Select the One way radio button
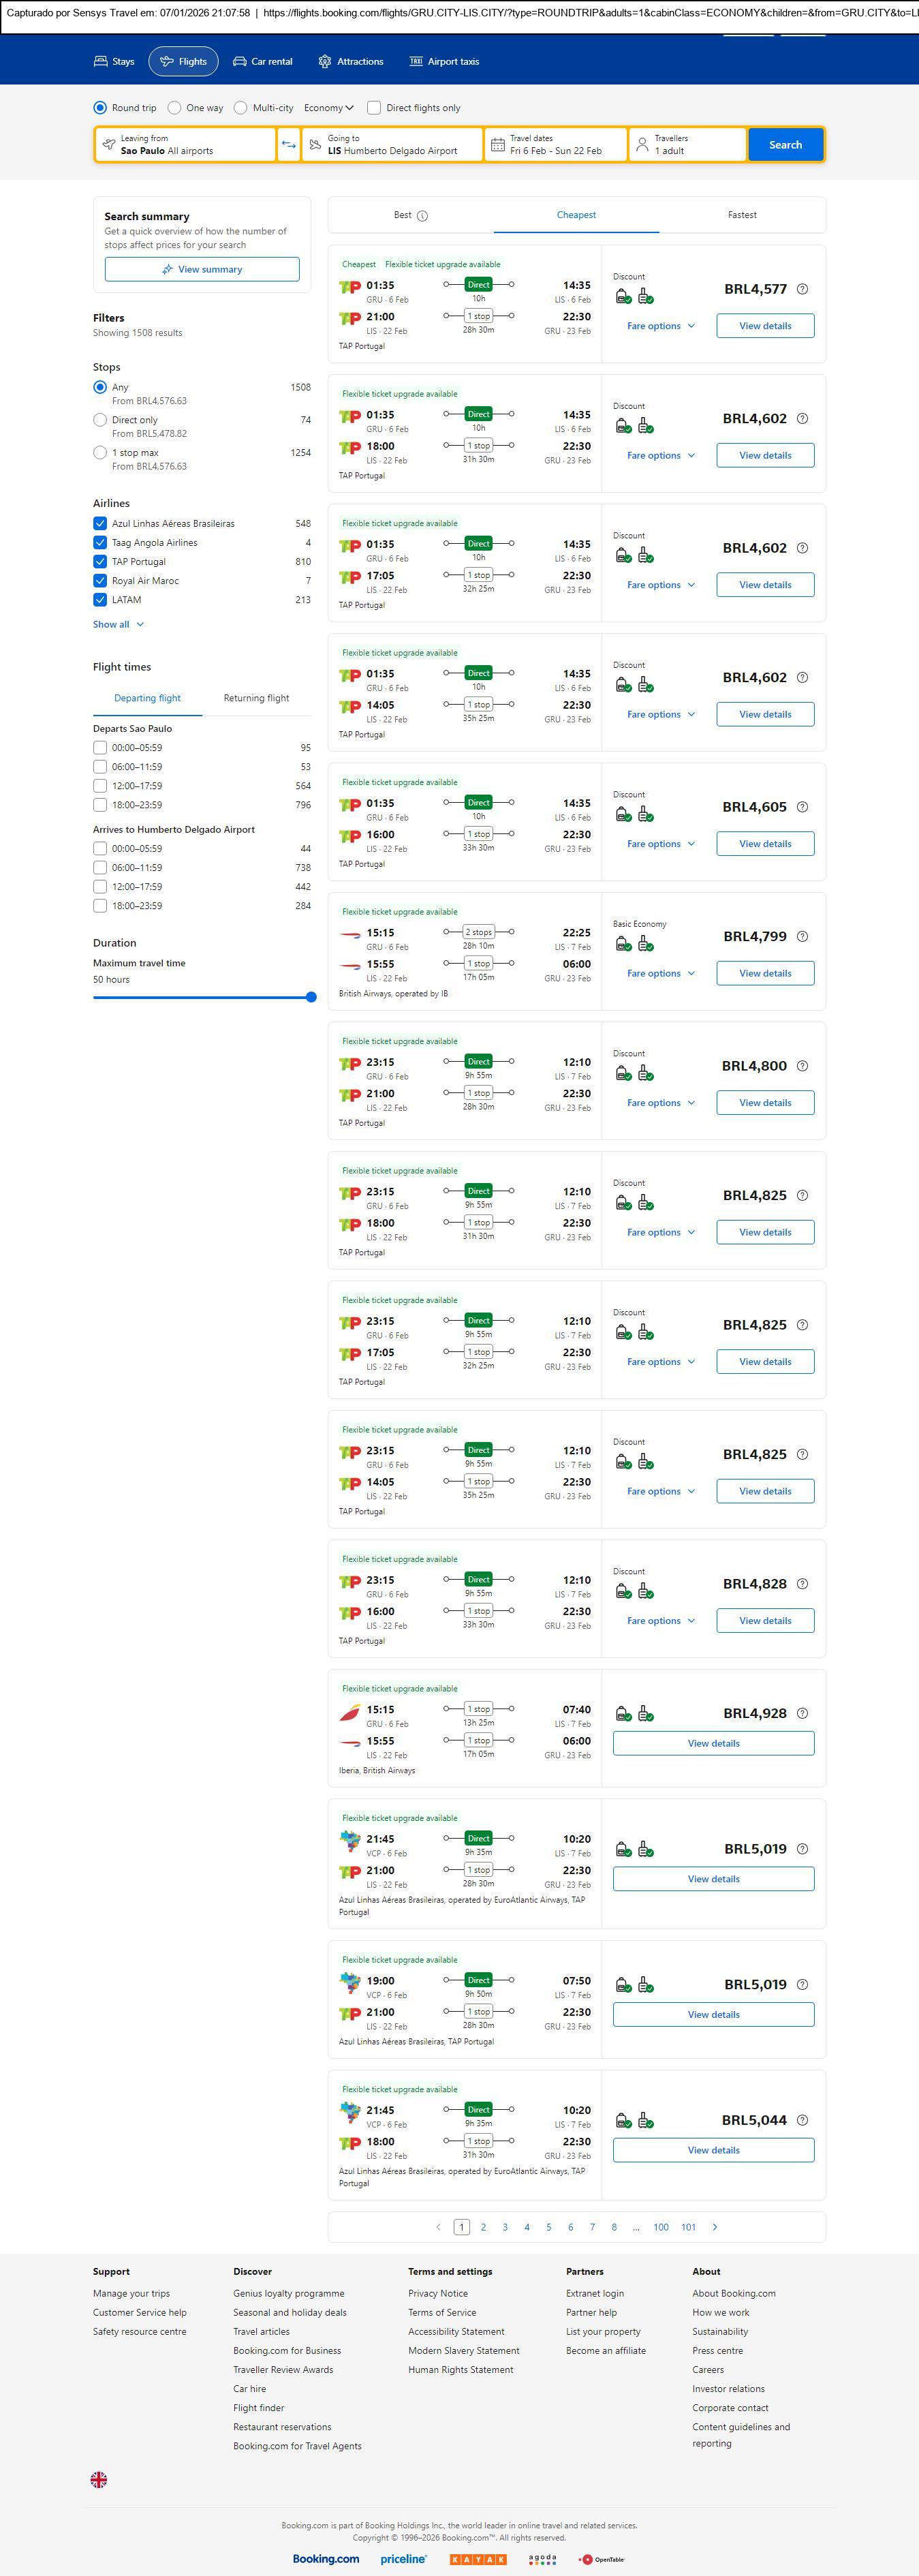Screen dimensions: 919x2576 [x=175, y=108]
